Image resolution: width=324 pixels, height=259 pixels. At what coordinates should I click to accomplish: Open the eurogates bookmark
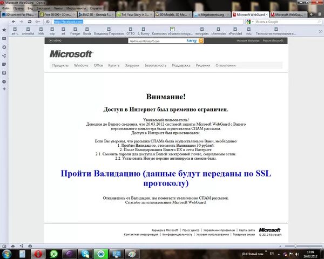pos(202,31)
